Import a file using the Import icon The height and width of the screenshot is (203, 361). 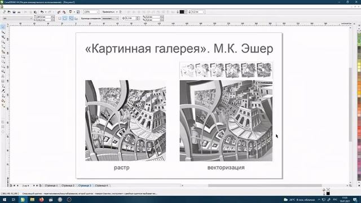point(59,12)
